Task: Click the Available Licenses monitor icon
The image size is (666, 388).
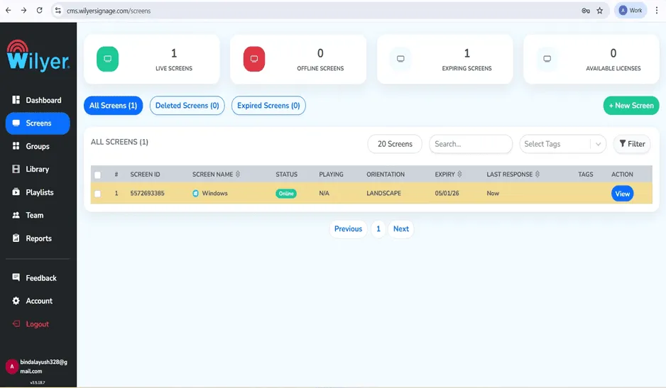Action: coord(547,59)
